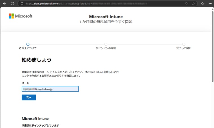Focus the メール address input field
214x128 pixels.
coord(50,89)
